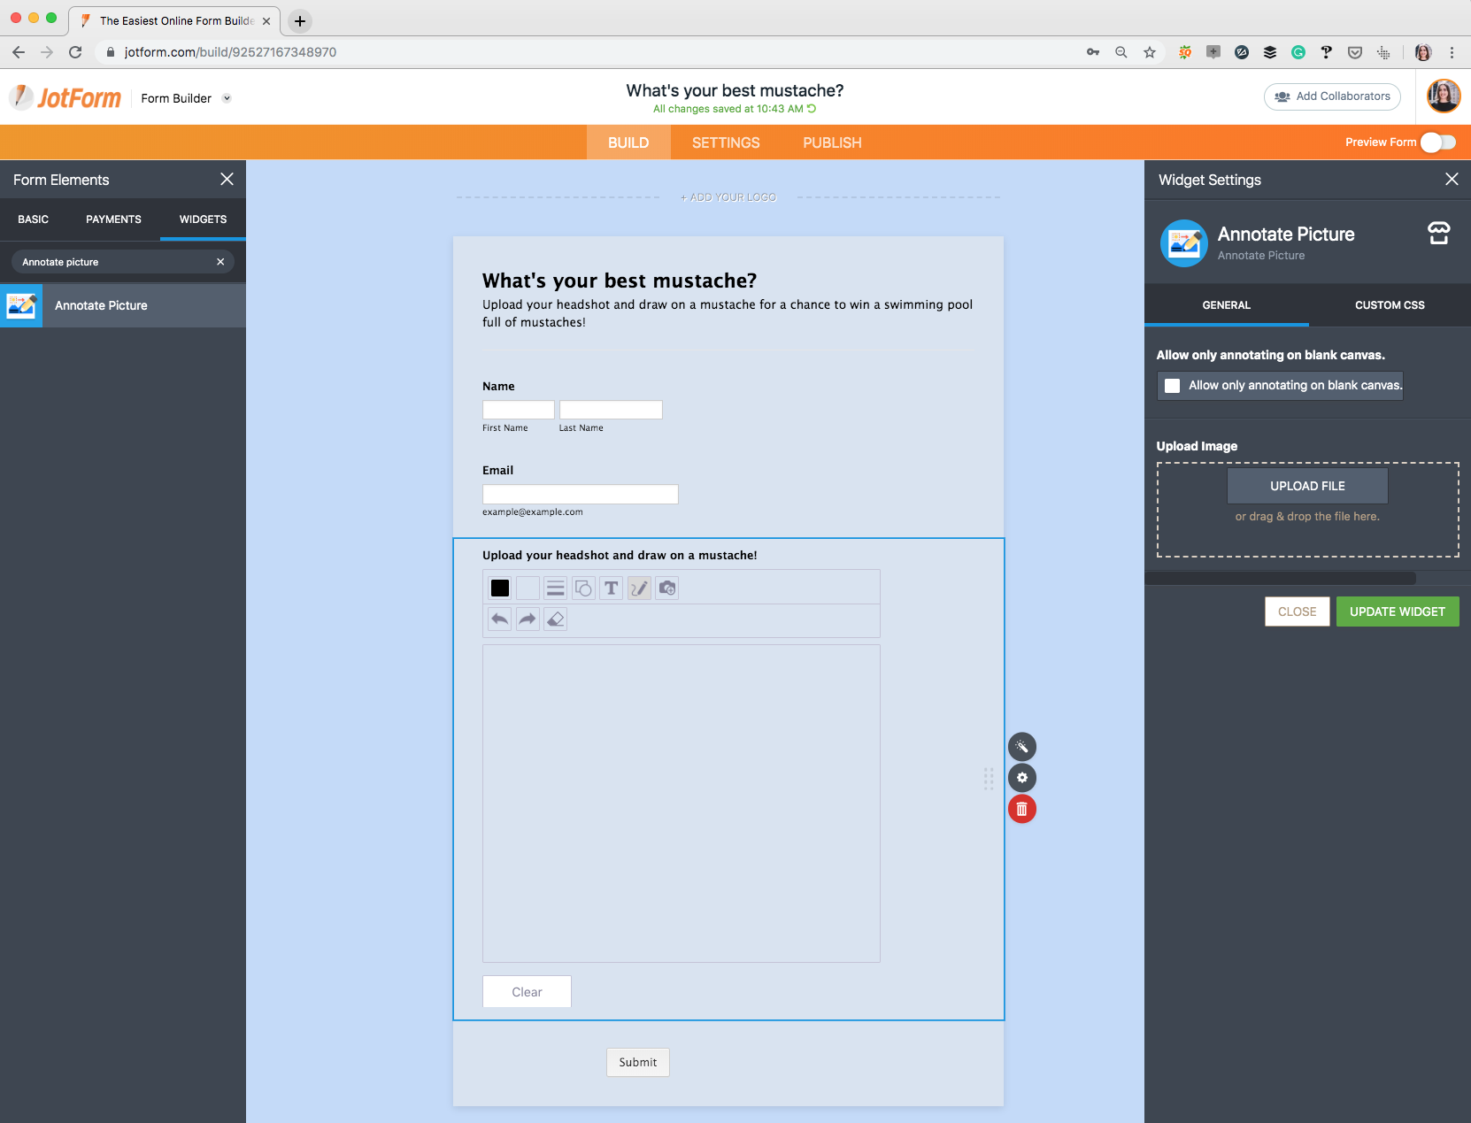The image size is (1471, 1123).
Task: Switch to the Payments tab in Form Elements
Action: 113,219
